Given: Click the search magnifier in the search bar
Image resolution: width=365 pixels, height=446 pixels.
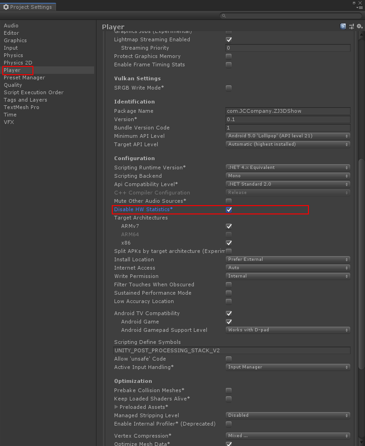Looking at the screenshot, I should (x=223, y=15).
